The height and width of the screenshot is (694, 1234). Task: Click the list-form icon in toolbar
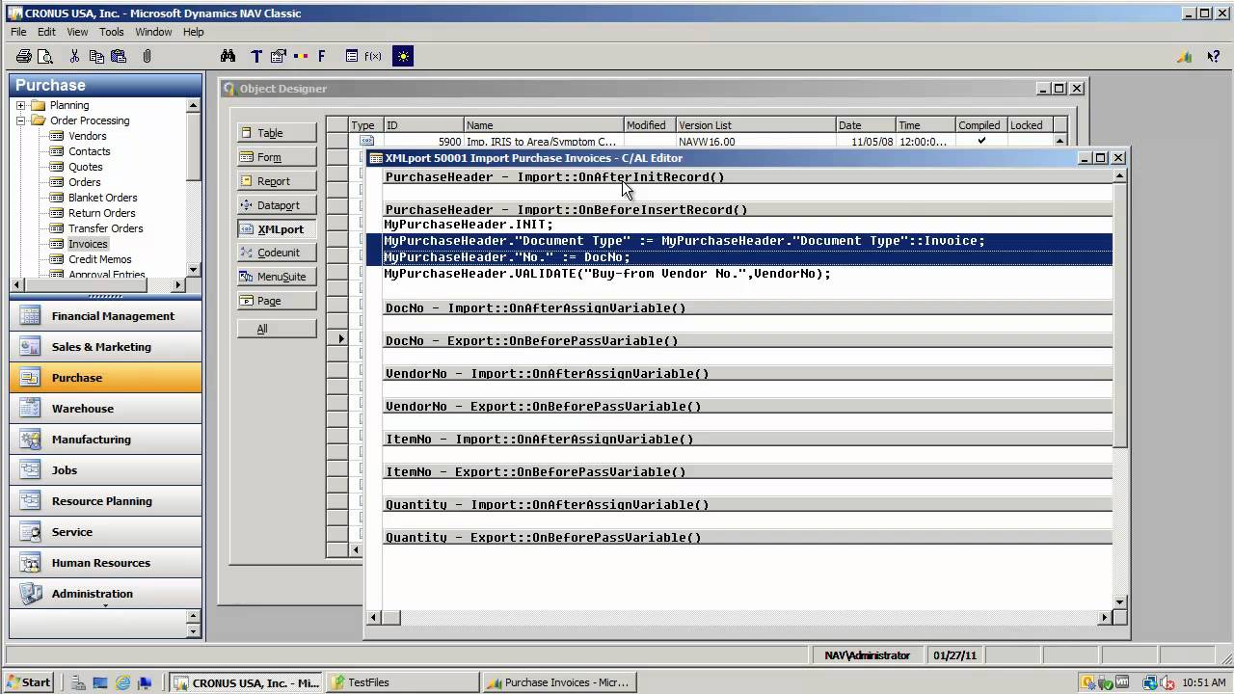coord(352,57)
